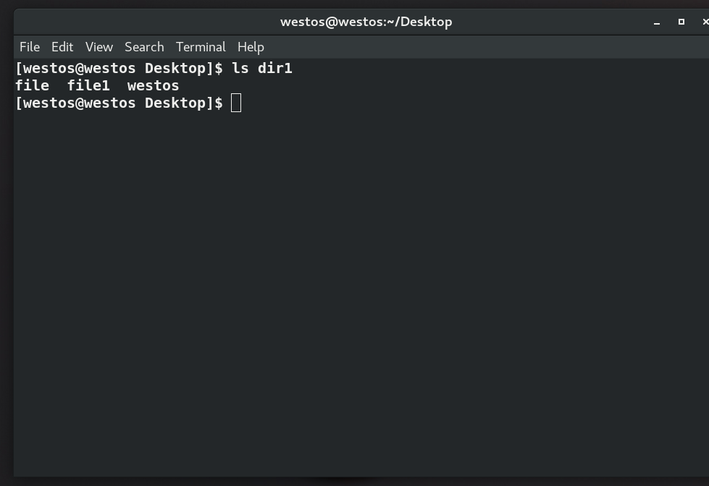Open the Edit menu
This screenshot has width=709, height=486.
pyautogui.click(x=62, y=47)
